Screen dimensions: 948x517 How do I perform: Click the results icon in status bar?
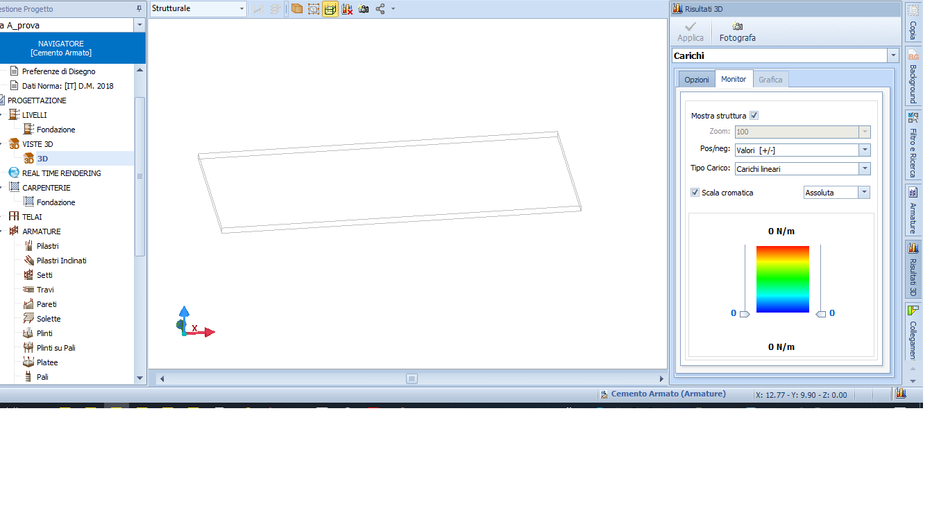901,394
